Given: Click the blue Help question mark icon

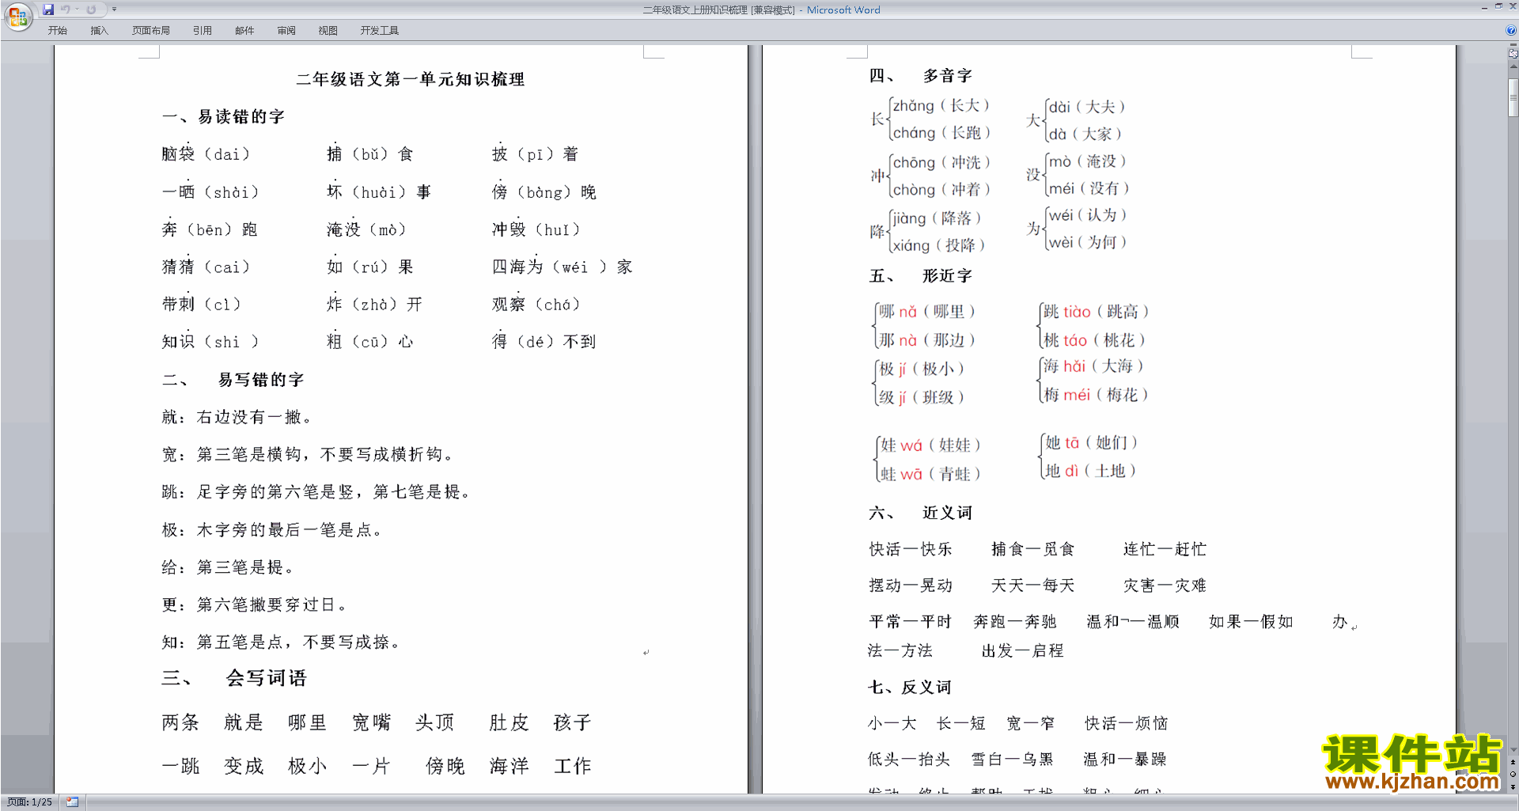Looking at the screenshot, I should pos(1511,31).
